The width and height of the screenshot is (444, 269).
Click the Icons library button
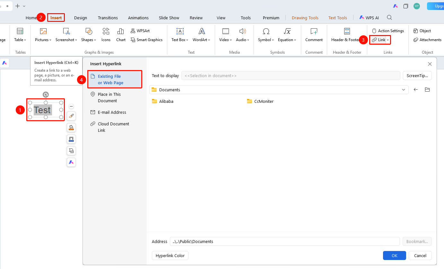(106, 35)
